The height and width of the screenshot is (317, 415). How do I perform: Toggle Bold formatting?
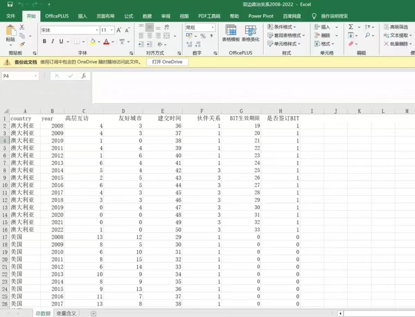pyautogui.click(x=44, y=41)
